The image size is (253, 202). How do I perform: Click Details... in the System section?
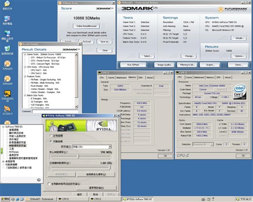click(239, 38)
